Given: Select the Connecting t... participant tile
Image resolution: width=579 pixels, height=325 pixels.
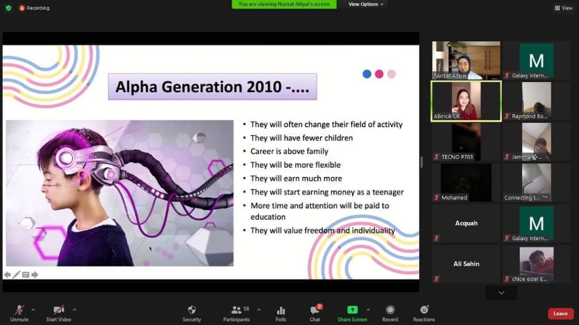Looking at the screenshot, I should 537,183.
